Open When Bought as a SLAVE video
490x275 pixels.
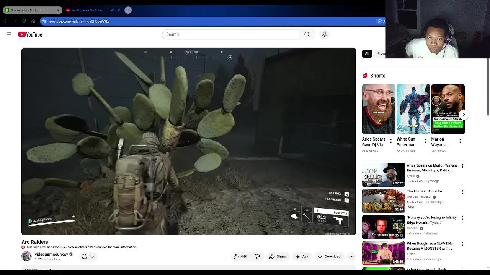point(430,246)
